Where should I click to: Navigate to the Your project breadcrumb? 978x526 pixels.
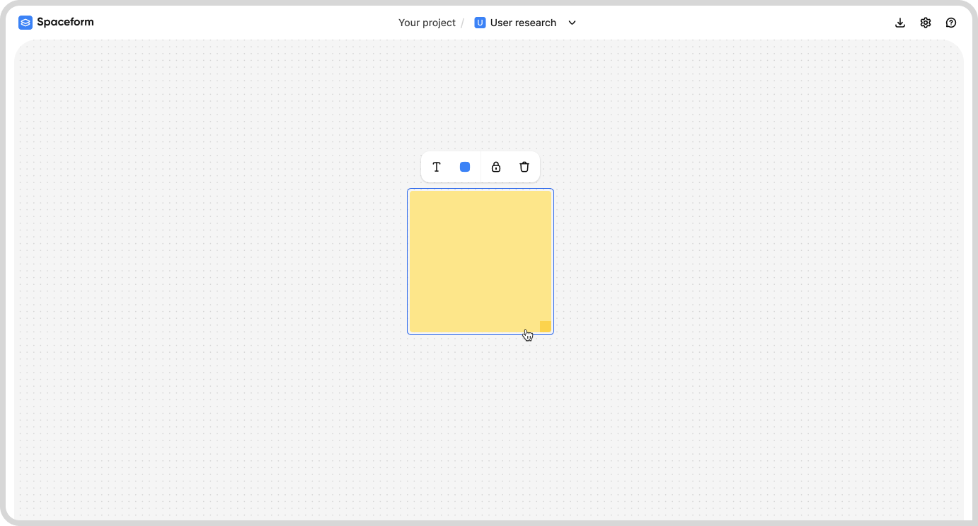click(x=426, y=22)
